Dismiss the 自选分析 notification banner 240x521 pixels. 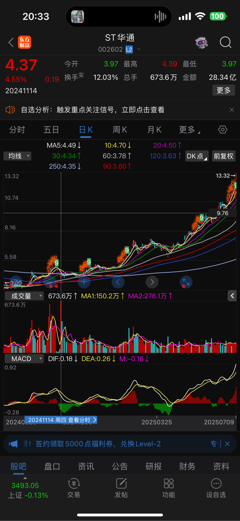[x=232, y=110]
